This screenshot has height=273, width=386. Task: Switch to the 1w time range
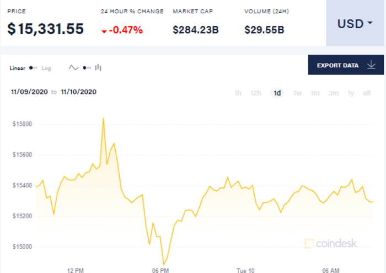click(298, 93)
